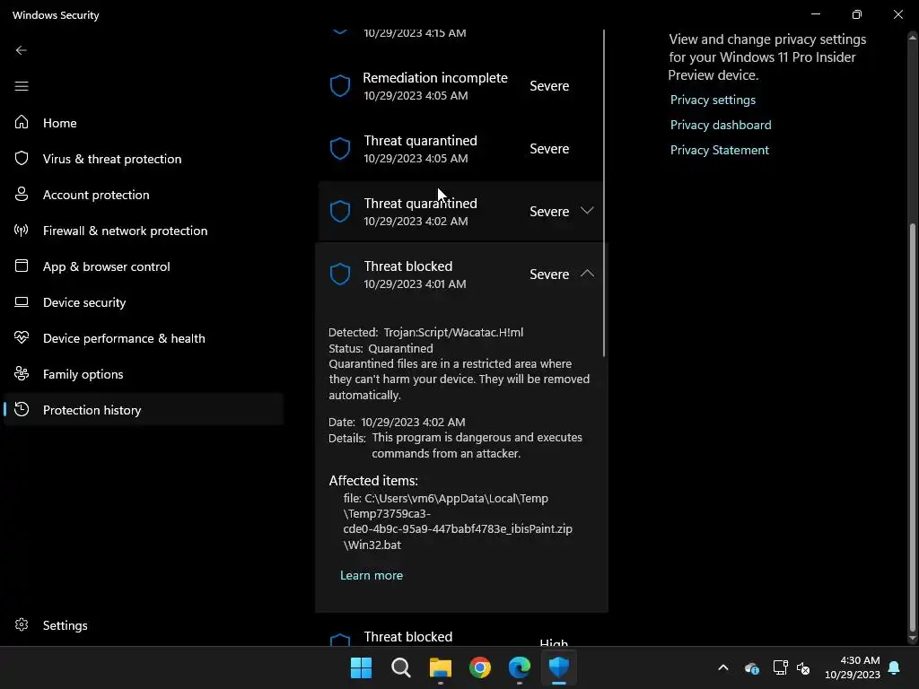This screenshot has width=919, height=689.
Task: Click the OneDrive cloud tray icon
Action: (752, 667)
